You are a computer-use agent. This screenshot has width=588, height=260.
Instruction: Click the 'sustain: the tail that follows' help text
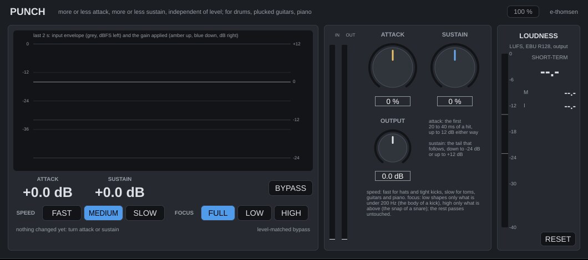point(454,149)
